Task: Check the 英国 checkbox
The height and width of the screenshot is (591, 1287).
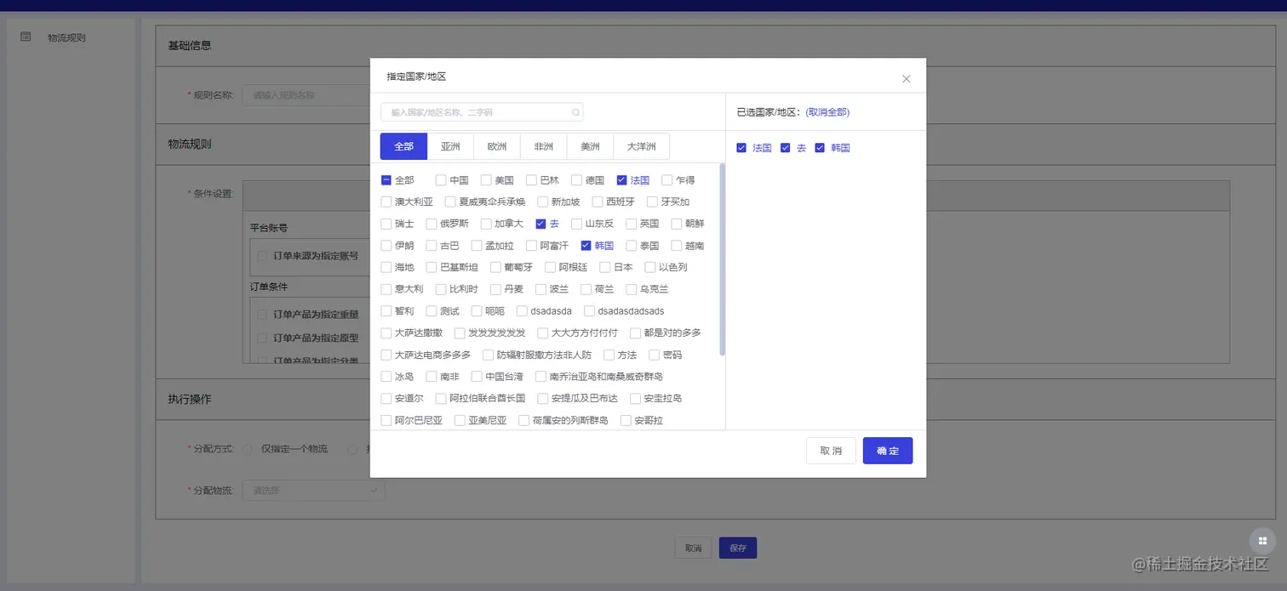Action: coord(632,224)
